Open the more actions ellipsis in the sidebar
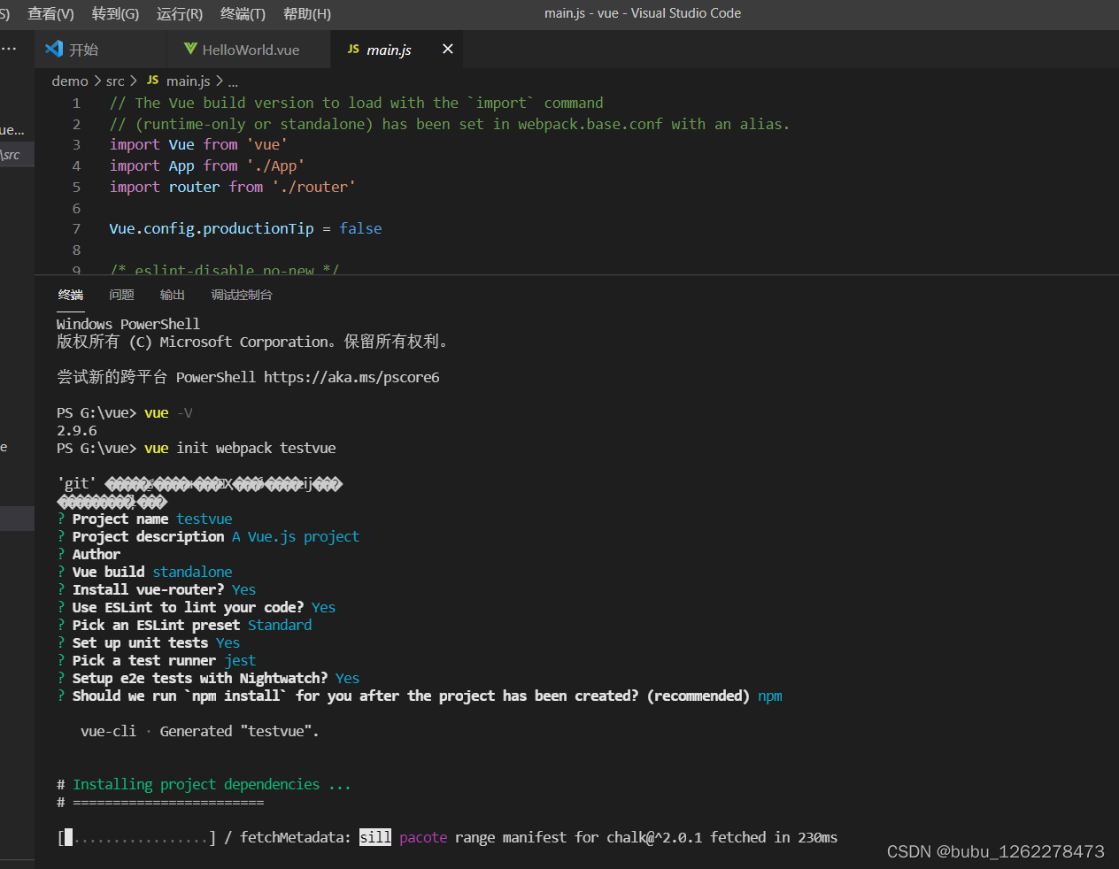Viewport: 1119px width, 869px height. [10, 49]
